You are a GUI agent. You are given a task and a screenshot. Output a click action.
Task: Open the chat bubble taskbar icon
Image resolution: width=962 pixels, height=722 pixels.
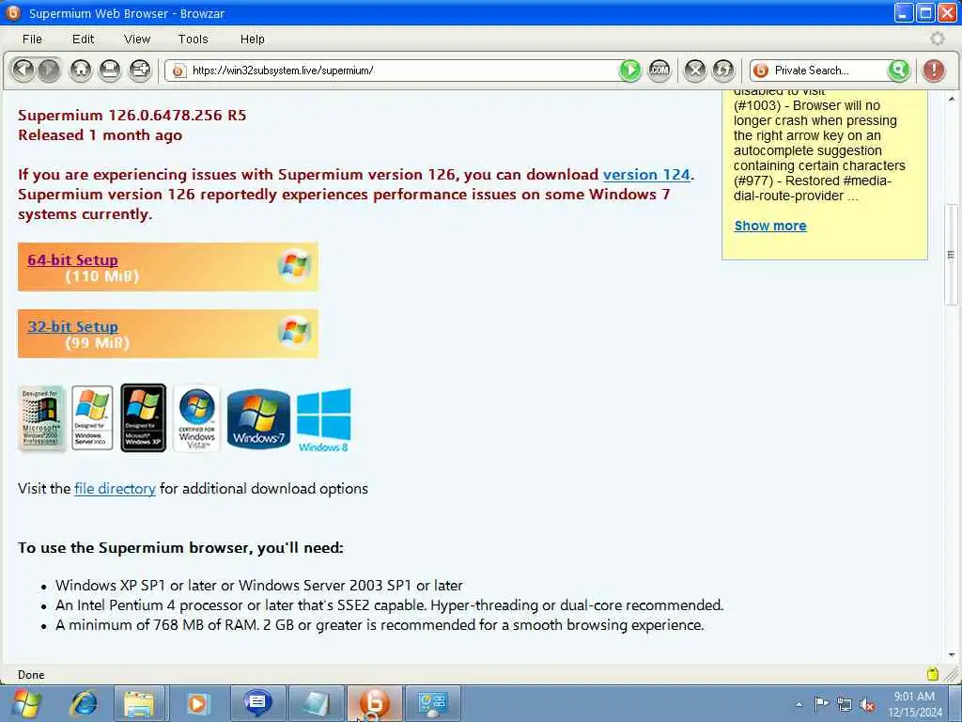(x=256, y=703)
